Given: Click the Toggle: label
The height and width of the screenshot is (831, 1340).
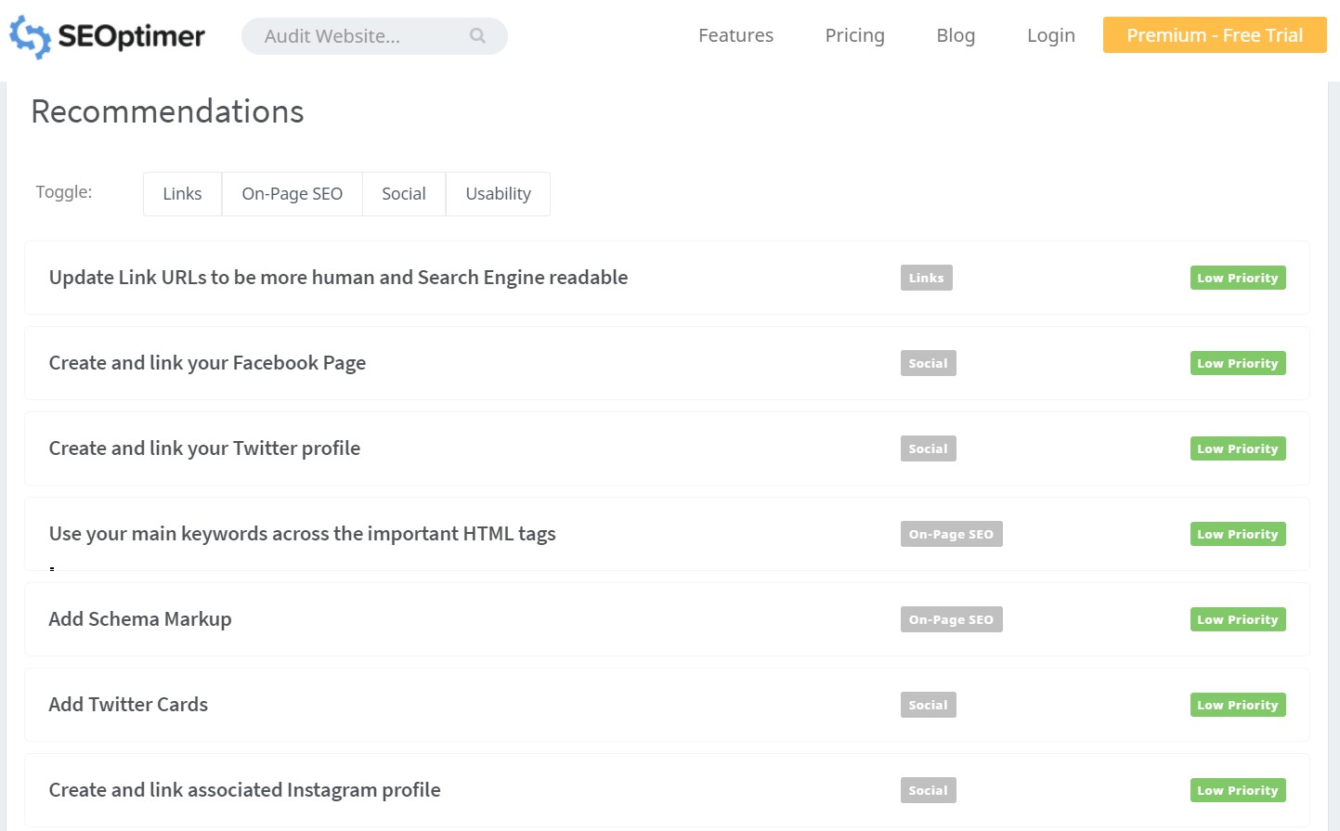Looking at the screenshot, I should pos(64,192).
